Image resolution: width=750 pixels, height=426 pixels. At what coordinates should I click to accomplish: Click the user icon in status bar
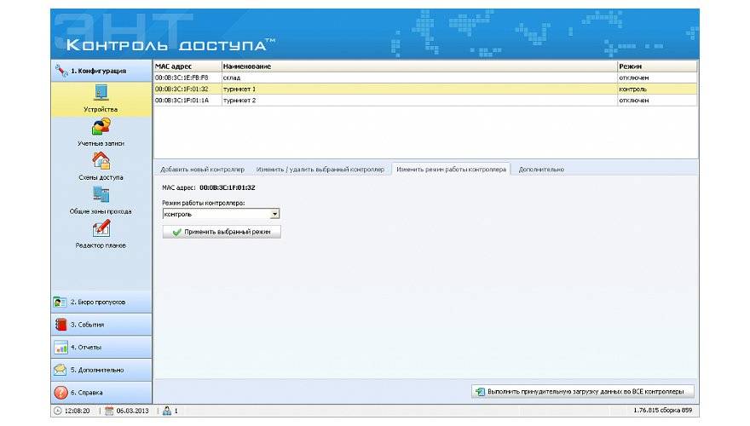(167, 411)
